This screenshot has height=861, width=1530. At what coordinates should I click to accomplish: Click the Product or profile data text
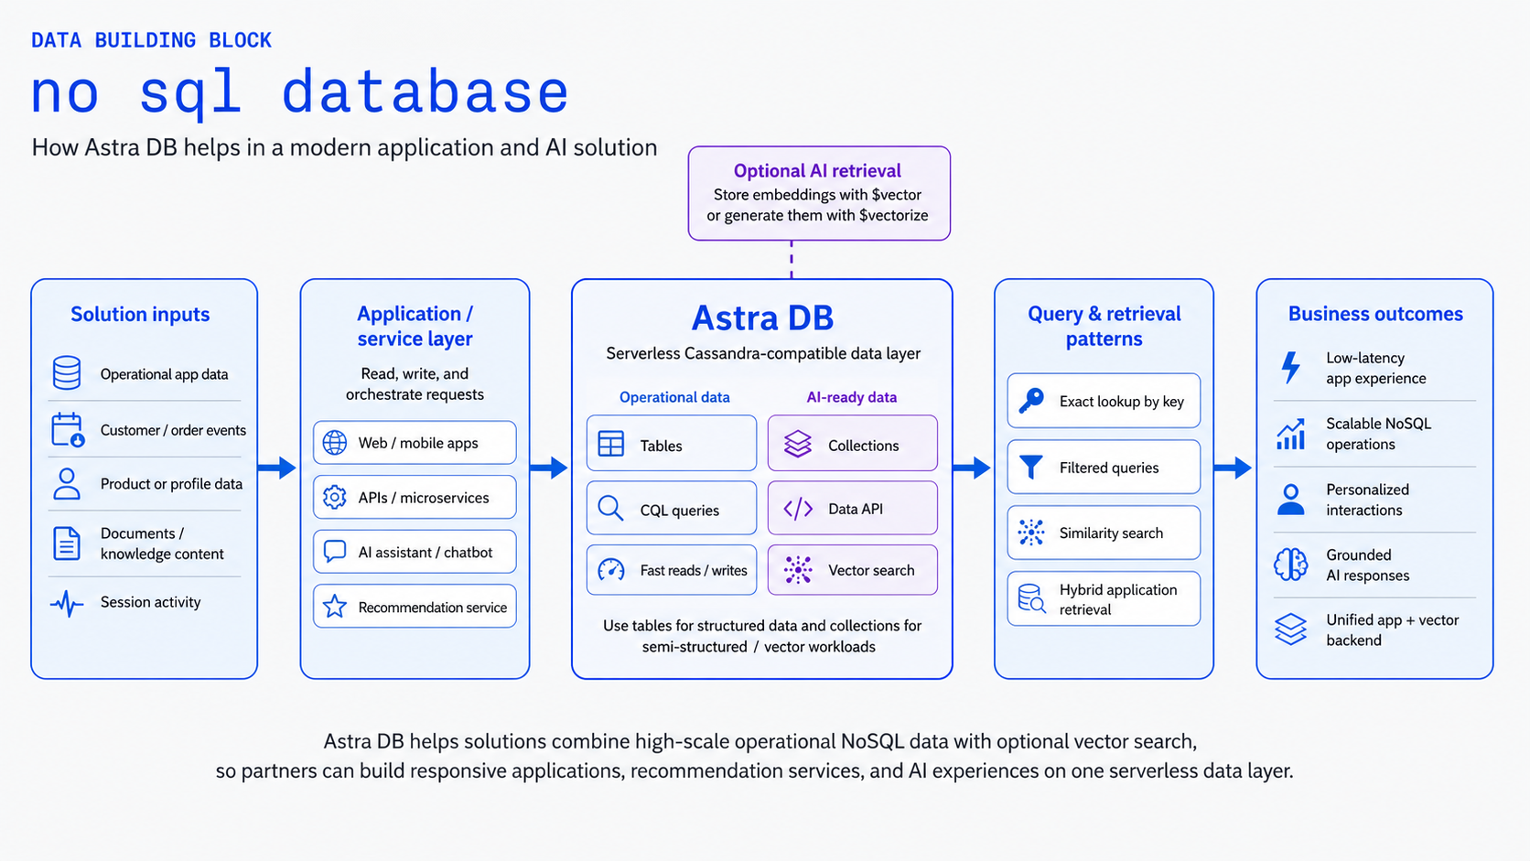point(171,484)
